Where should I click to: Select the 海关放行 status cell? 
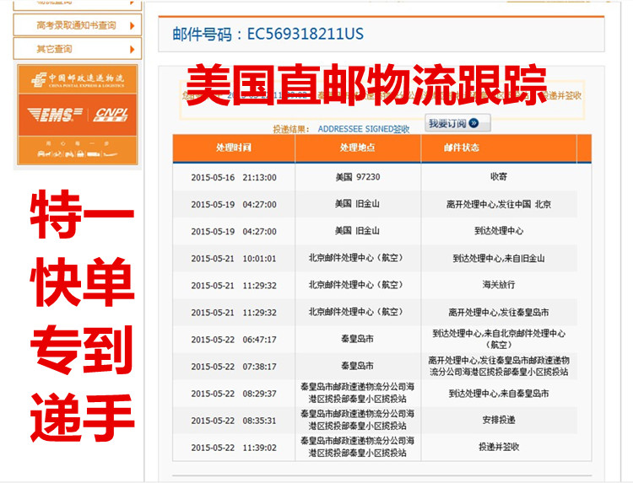click(x=498, y=286)
